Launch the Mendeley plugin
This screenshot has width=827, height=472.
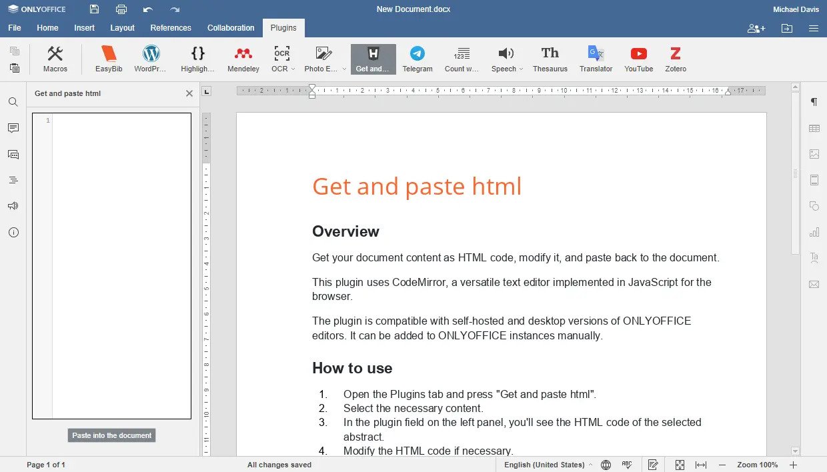pos(243,59)
